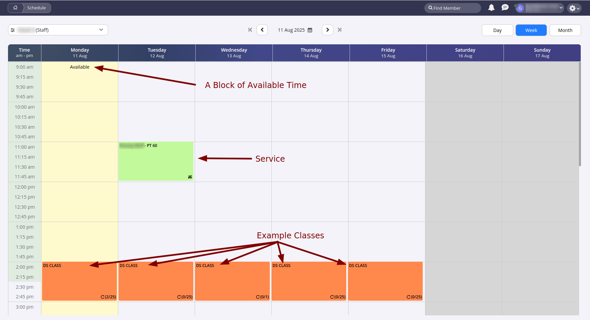The height and width of the screenshot is (320, 590).
Task: Jump to first week arrow icon
Action: coord(250,30)
